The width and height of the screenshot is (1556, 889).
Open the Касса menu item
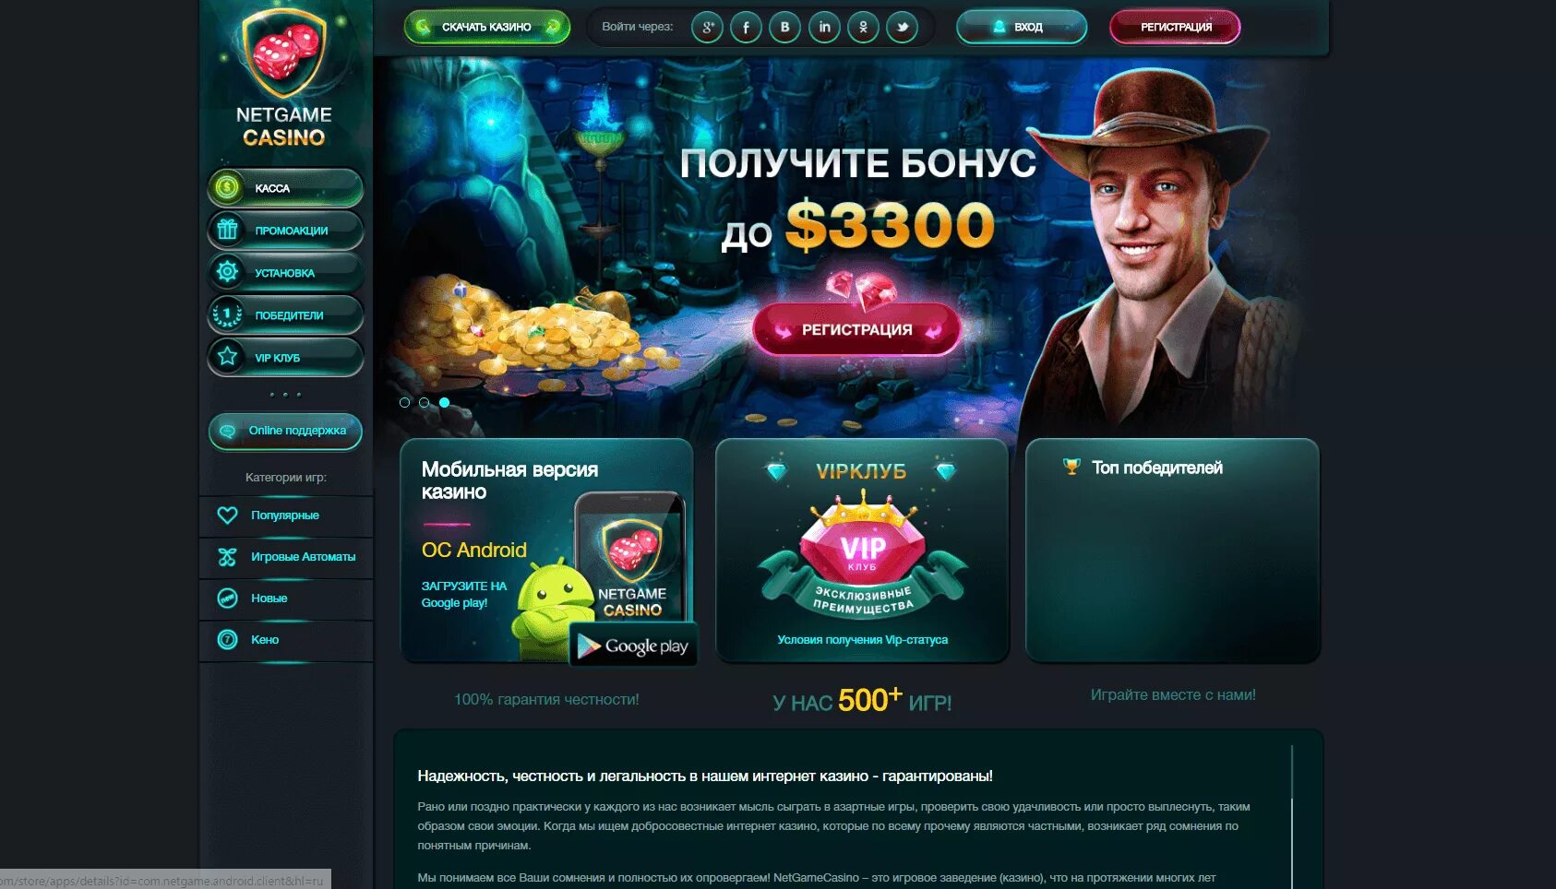(285, 188)
